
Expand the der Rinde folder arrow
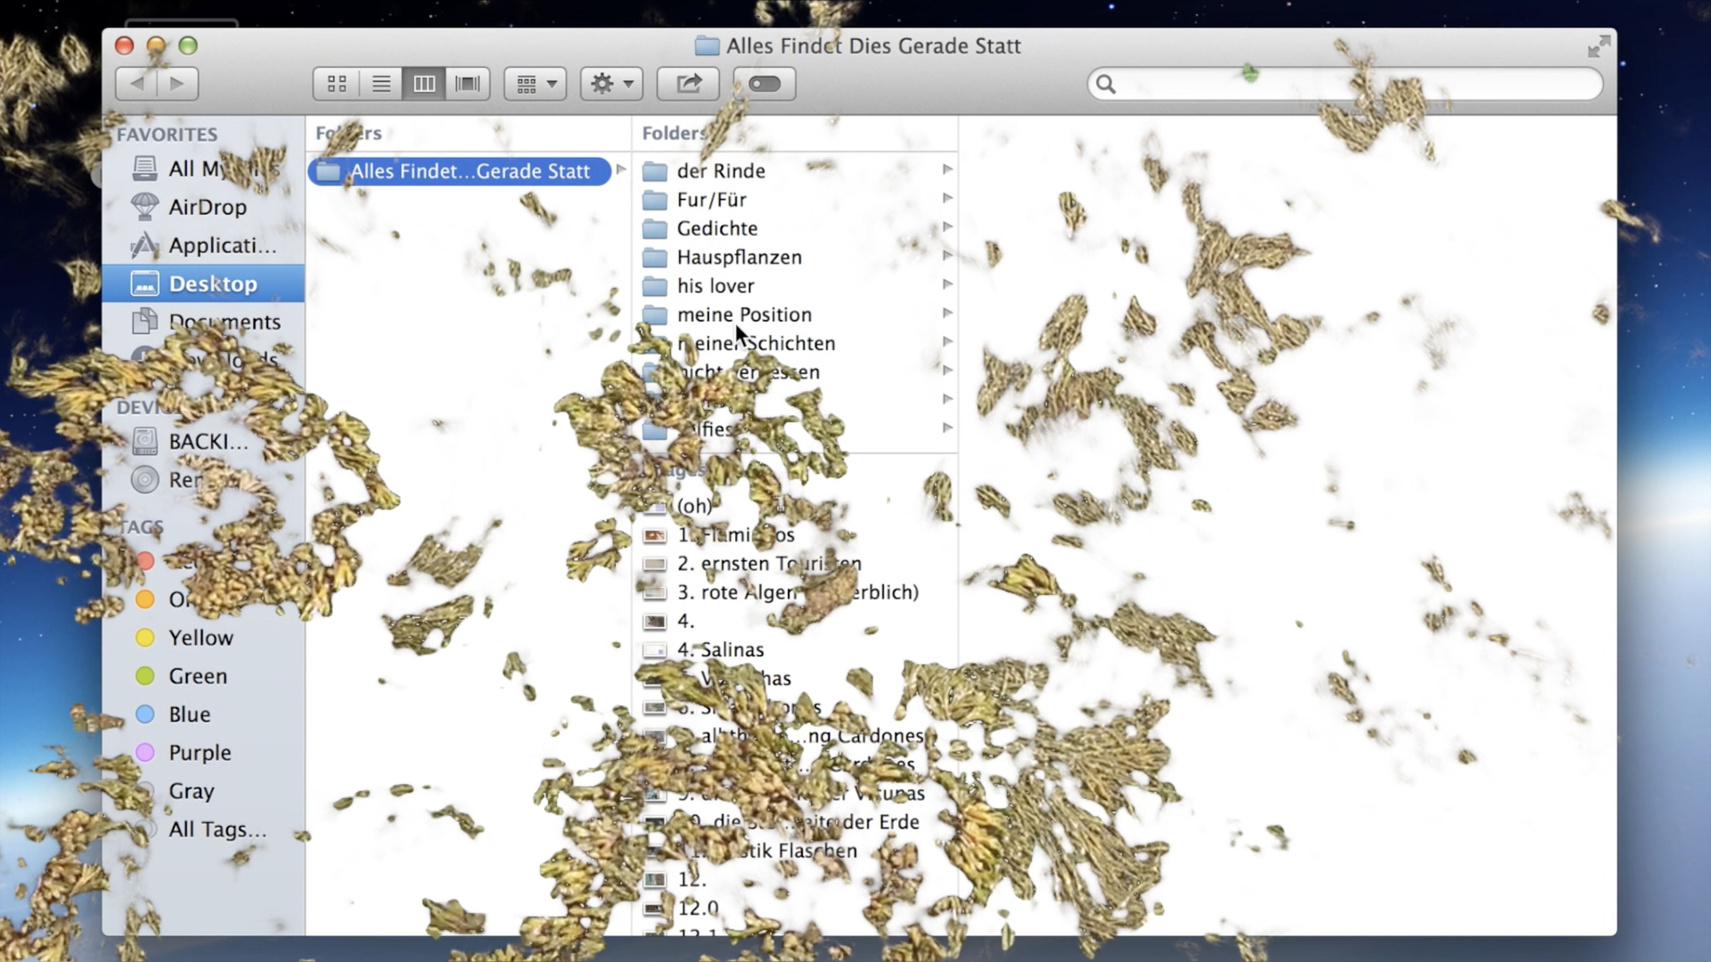point(947,169)
